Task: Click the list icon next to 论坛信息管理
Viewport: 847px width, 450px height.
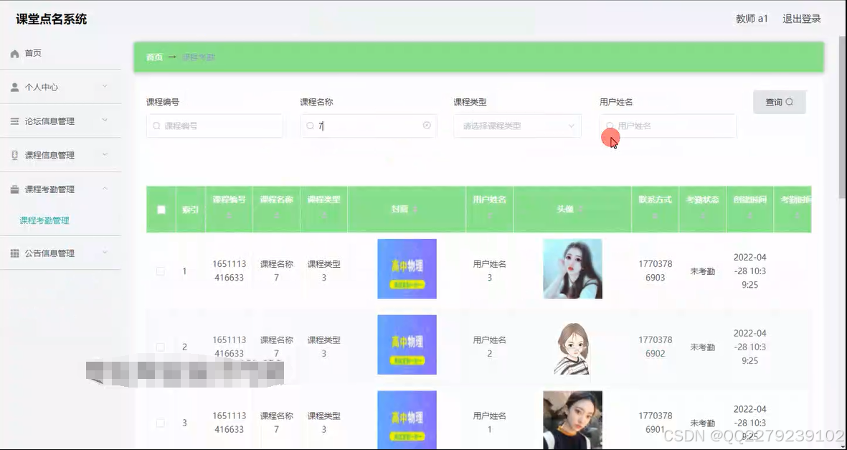Action: [x=16, y=121]
